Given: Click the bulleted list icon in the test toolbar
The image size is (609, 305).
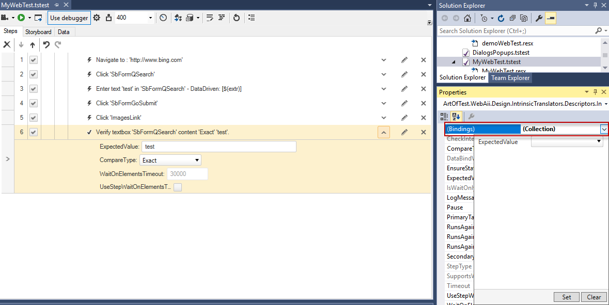Looking at the screenshot, I should coord(252,18).
